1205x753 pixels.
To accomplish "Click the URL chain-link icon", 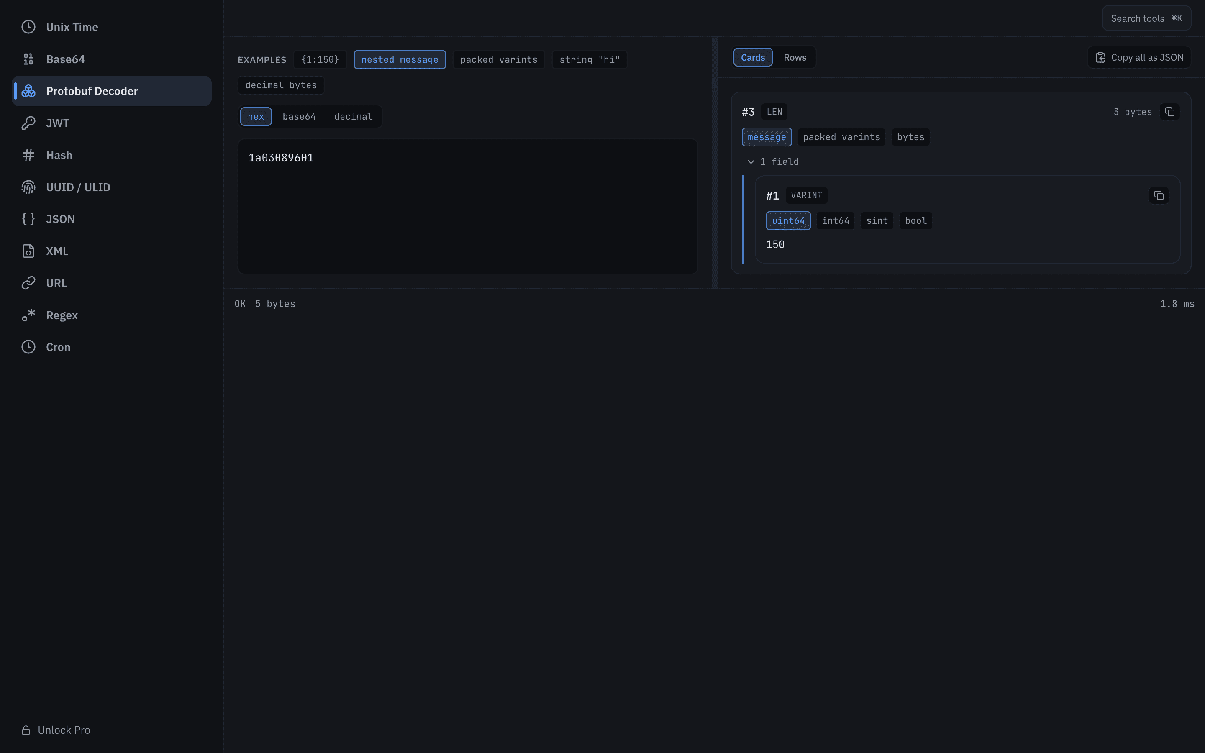I will (28, 283).
